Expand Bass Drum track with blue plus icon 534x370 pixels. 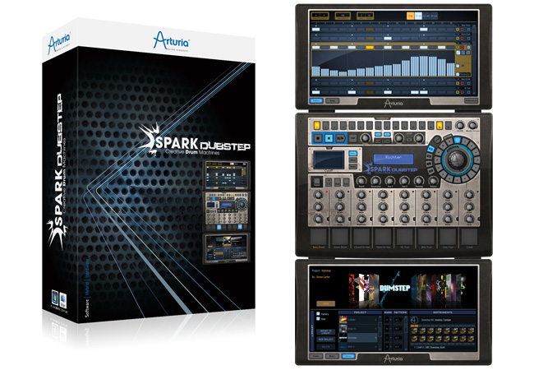(468, 30)
